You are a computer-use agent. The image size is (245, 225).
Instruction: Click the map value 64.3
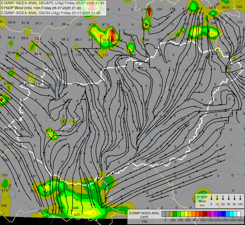11,38
